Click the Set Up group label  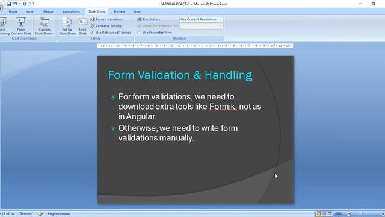tap(96, 39)
